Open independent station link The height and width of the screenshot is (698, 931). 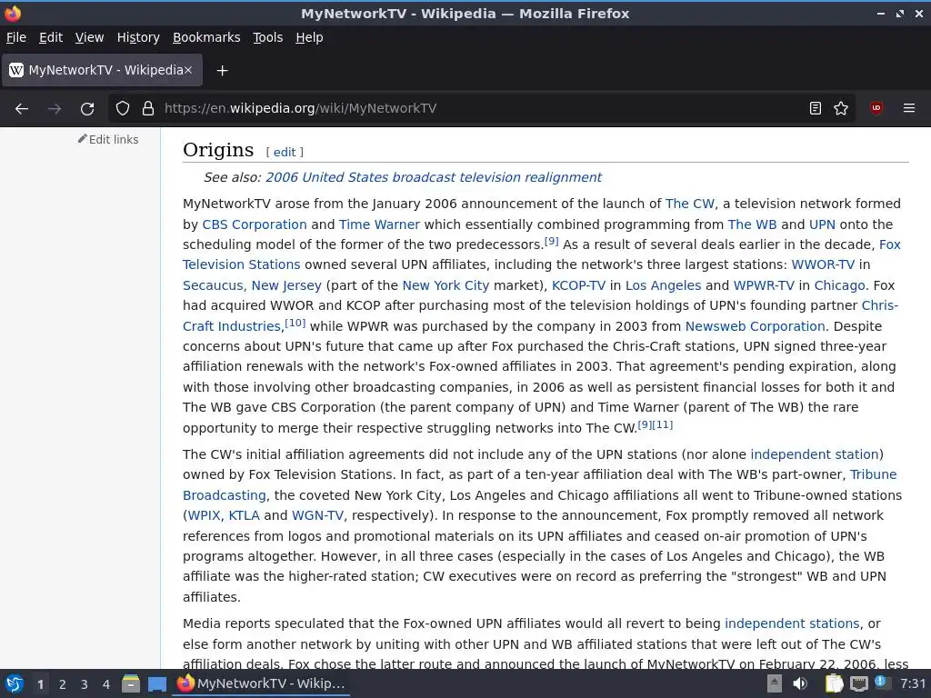(x=815, y=454)
